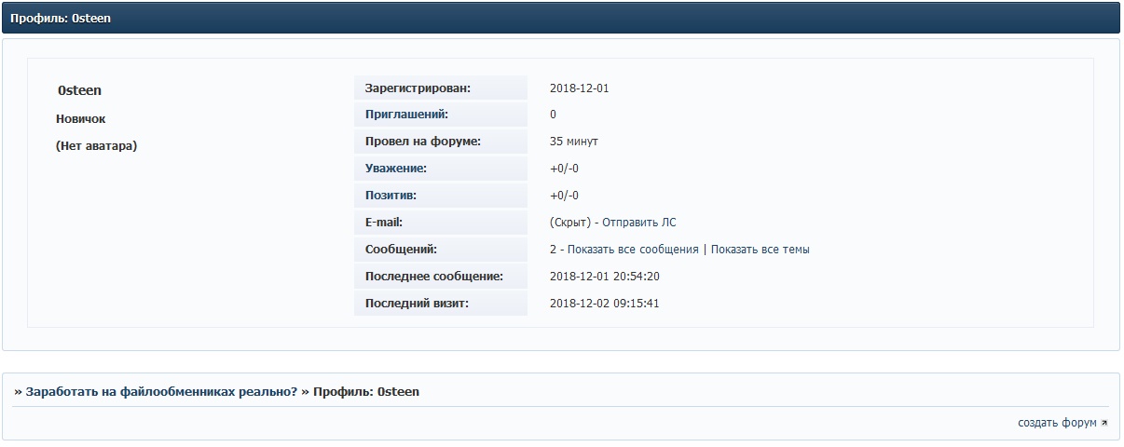Click the 35 минут forum time value
The height and width of the screenshot is (447, 1124).
[574, 142]
